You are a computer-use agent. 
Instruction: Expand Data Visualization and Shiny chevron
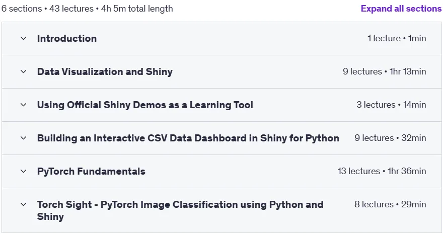(24, 71)
